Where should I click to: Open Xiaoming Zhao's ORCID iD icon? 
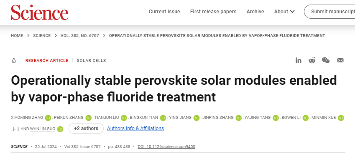pos(48,118)
